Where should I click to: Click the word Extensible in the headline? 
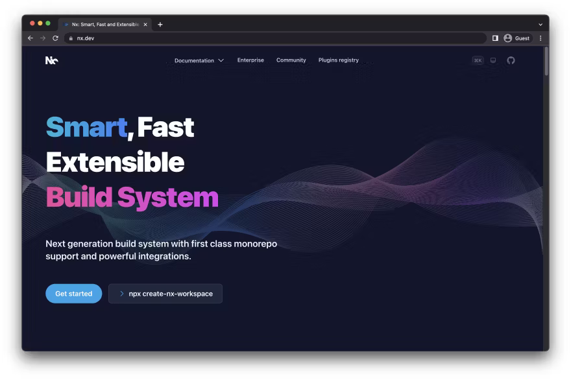pyautogui.click(x=115, y=162)
